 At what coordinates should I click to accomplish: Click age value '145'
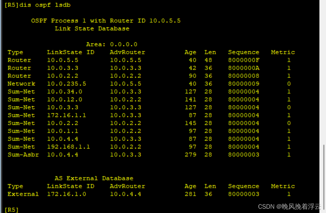tap(191, 123)
